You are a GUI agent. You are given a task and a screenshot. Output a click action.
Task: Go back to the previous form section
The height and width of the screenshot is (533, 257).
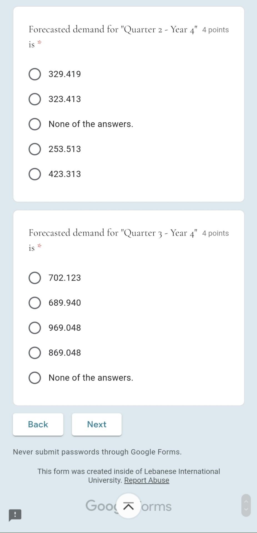coord(38,424)
